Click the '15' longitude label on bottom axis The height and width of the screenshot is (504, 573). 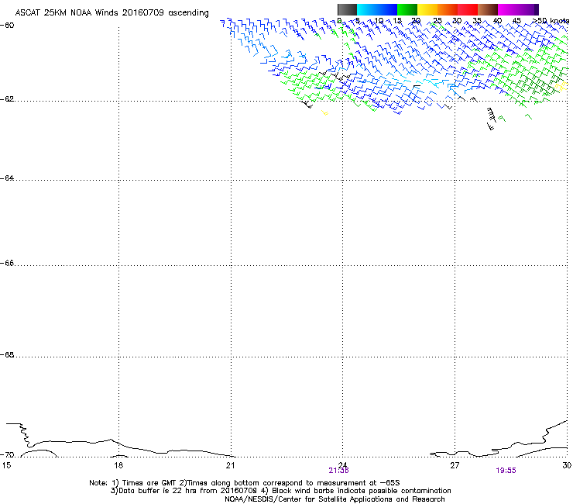pos(6,465)
